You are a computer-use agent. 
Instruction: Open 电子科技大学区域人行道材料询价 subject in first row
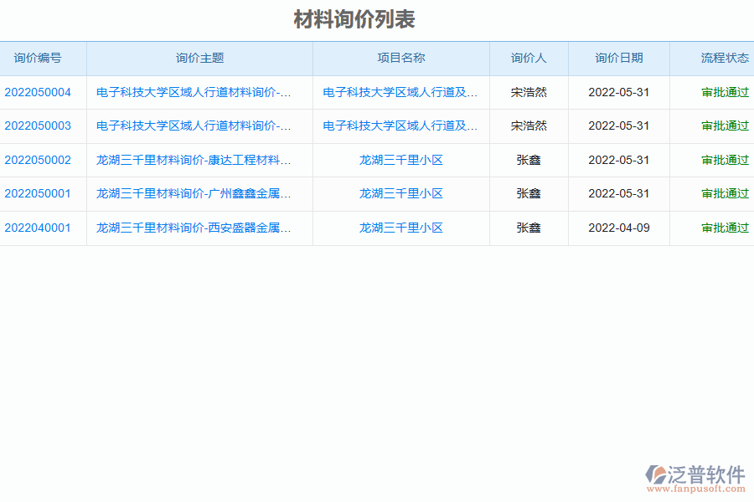tap(194, 93)
